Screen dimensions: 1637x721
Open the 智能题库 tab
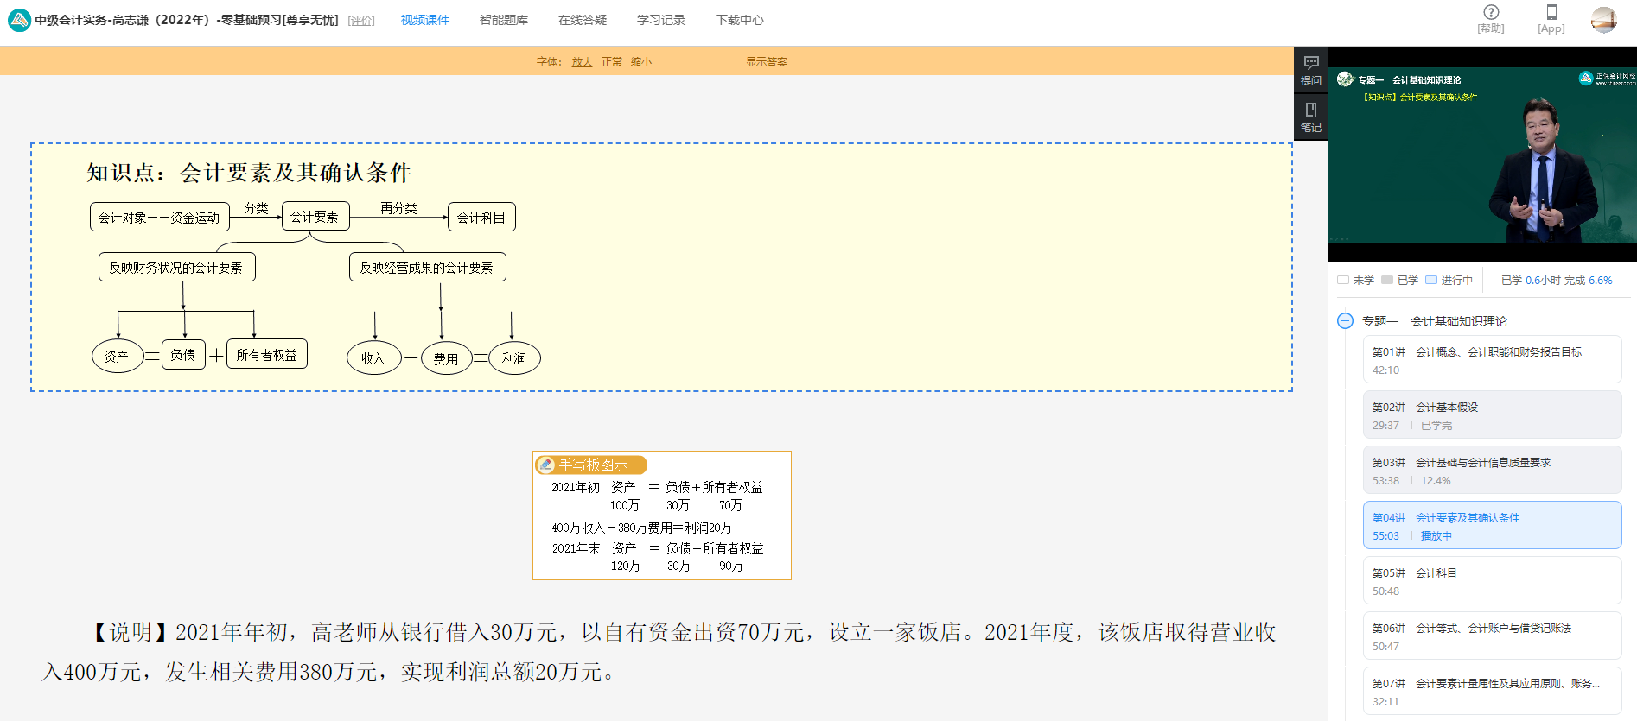(x=504, y=20)
